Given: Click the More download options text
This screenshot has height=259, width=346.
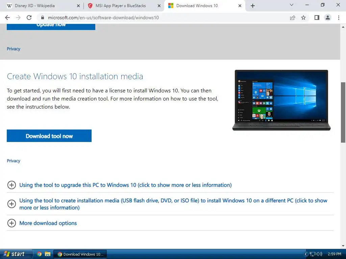Looking at the screenshot, I should 48,223.
